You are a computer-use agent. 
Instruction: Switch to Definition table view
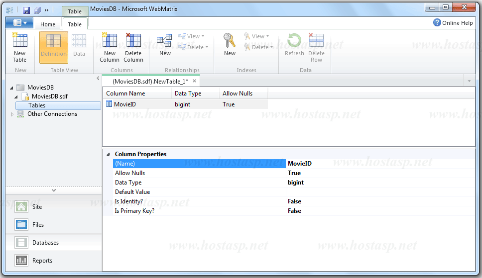point(53,47)
